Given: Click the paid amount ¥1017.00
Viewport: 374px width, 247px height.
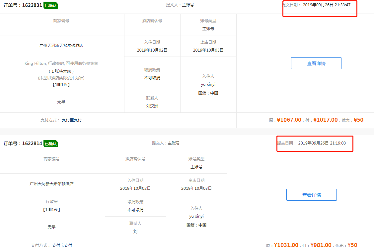Looking at the screenshot, I should click(x=325, y=120).
